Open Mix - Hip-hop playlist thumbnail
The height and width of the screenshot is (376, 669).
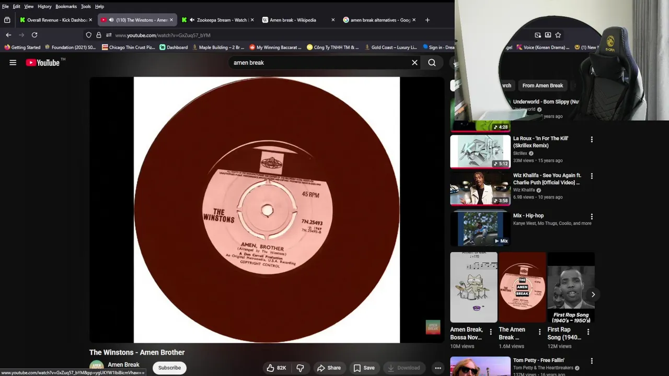[x=480, y=228]
